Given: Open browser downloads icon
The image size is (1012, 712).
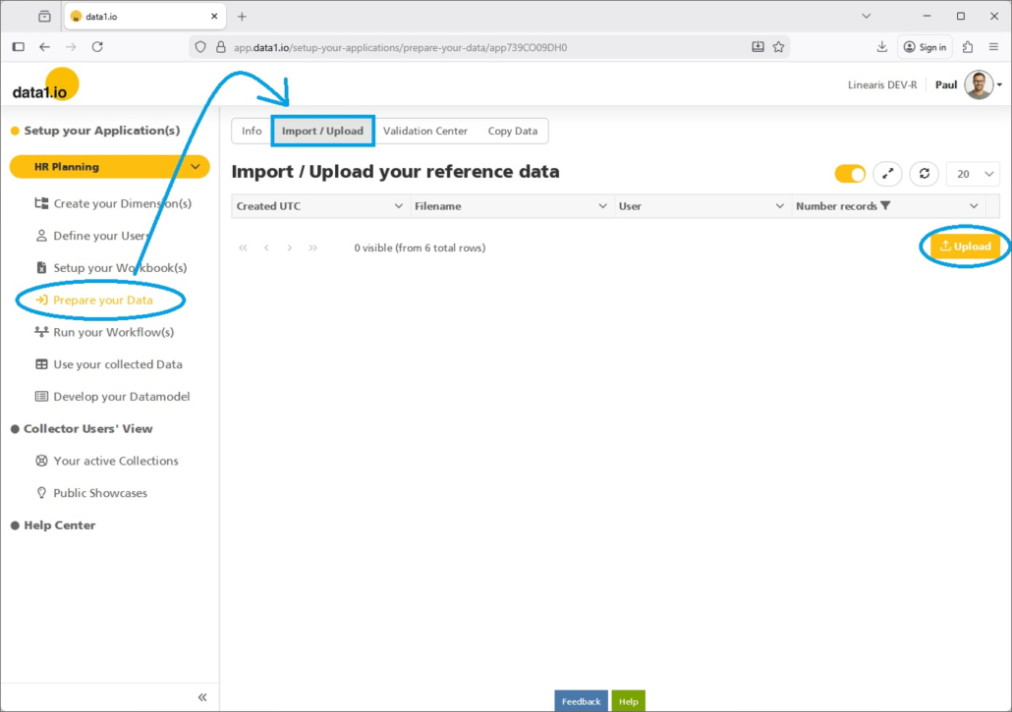Looking at the screenshot, I should [x=881, y=47].
